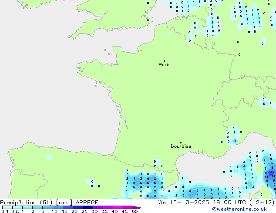This screenshot has width=276, height=213.
Task: Select the 40–45 mm magenta legend swatch
Action: point(118,207)
